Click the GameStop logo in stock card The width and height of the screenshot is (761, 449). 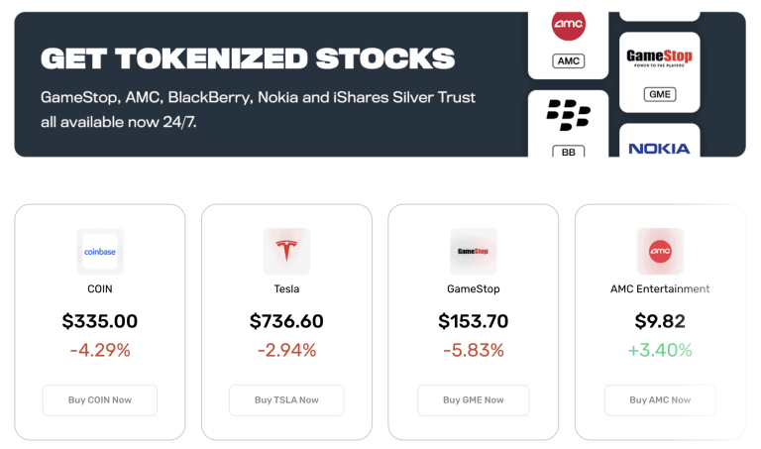click(x=473, y=252)
